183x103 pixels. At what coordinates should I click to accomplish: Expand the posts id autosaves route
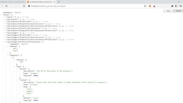(x=5, y=28)
